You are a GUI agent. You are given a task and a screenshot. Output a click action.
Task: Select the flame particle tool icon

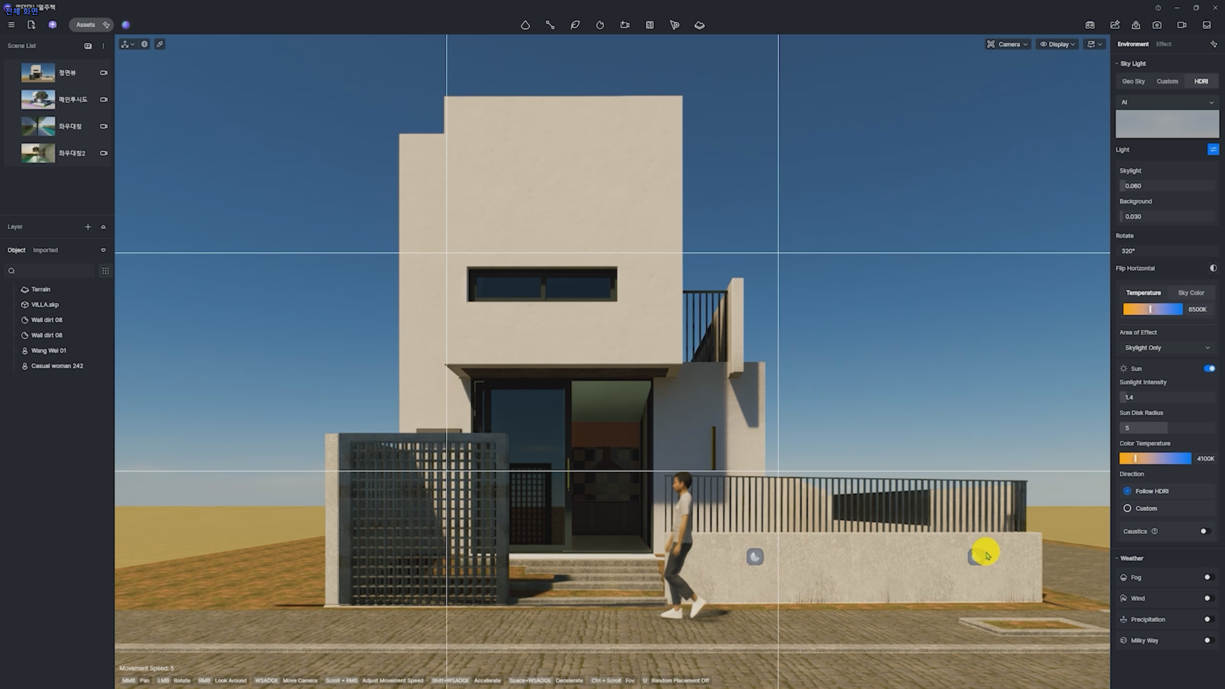[x=600, y=25]
